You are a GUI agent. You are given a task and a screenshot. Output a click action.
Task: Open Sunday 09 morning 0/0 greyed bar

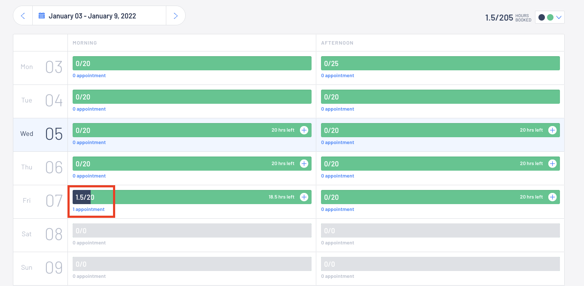(192, 264)
